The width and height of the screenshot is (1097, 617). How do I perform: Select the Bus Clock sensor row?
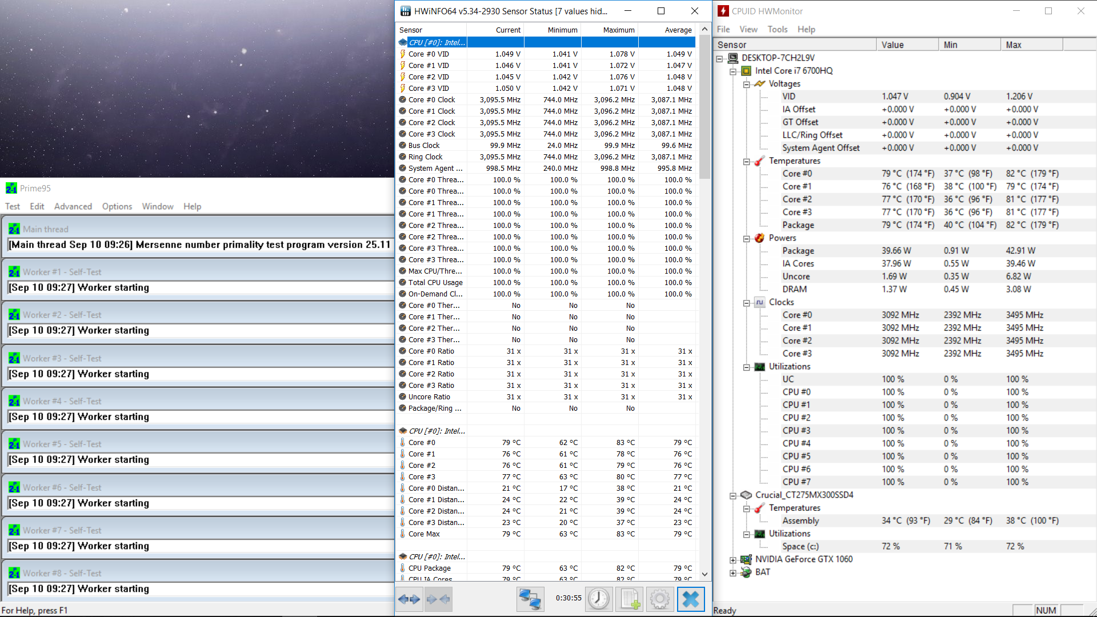(546, 145)
